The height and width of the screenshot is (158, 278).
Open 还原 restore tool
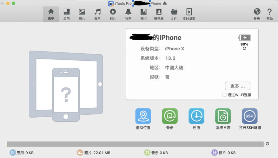pyautogui.click(x=196, y=116)
